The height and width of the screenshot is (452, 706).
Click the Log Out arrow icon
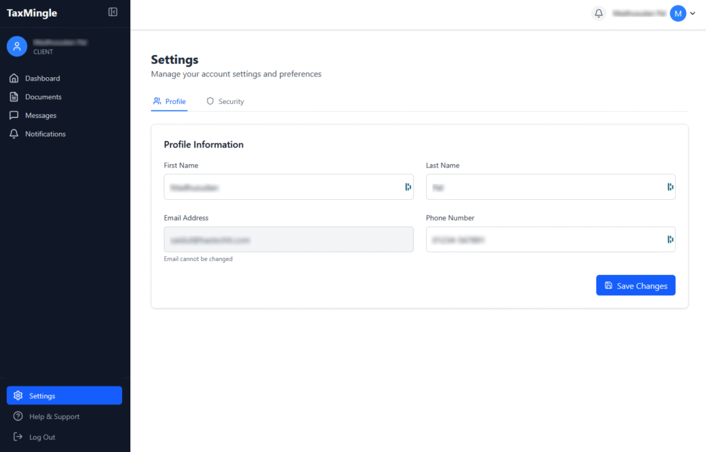point(18,437)
